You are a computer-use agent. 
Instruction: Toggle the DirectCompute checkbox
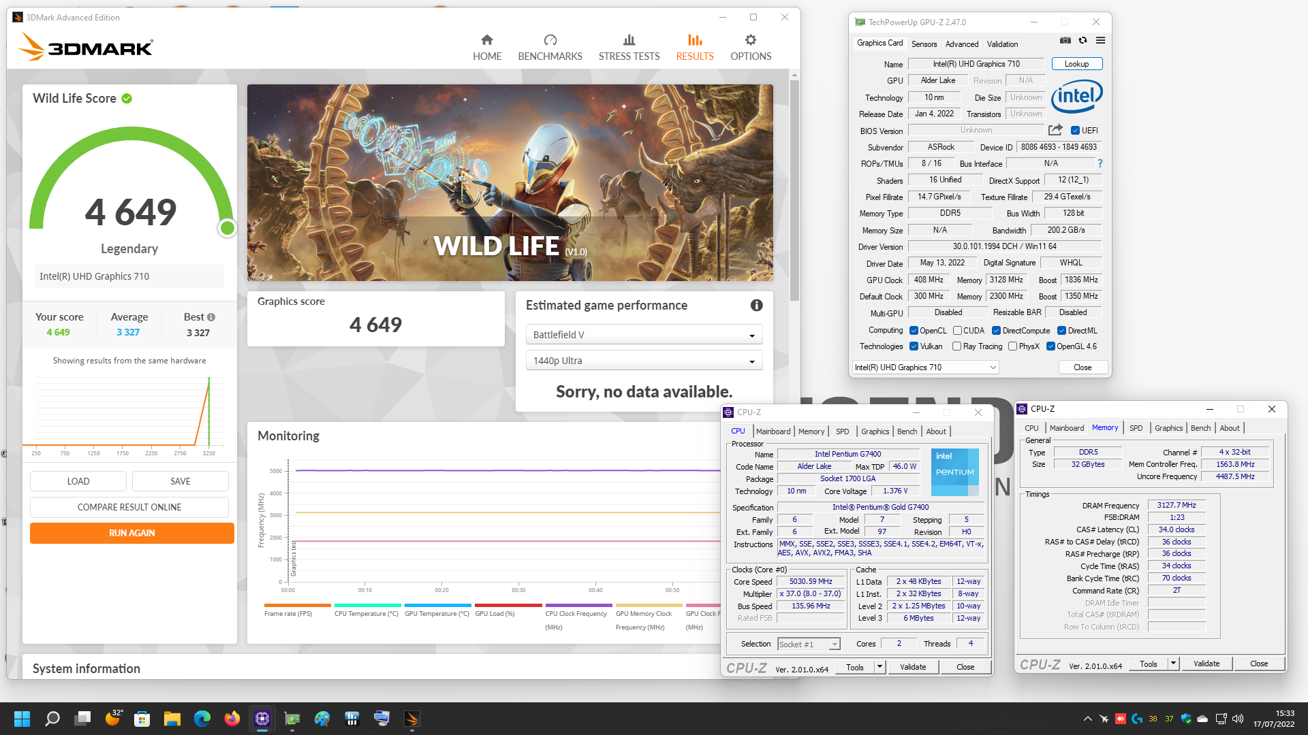pos(996,331)
